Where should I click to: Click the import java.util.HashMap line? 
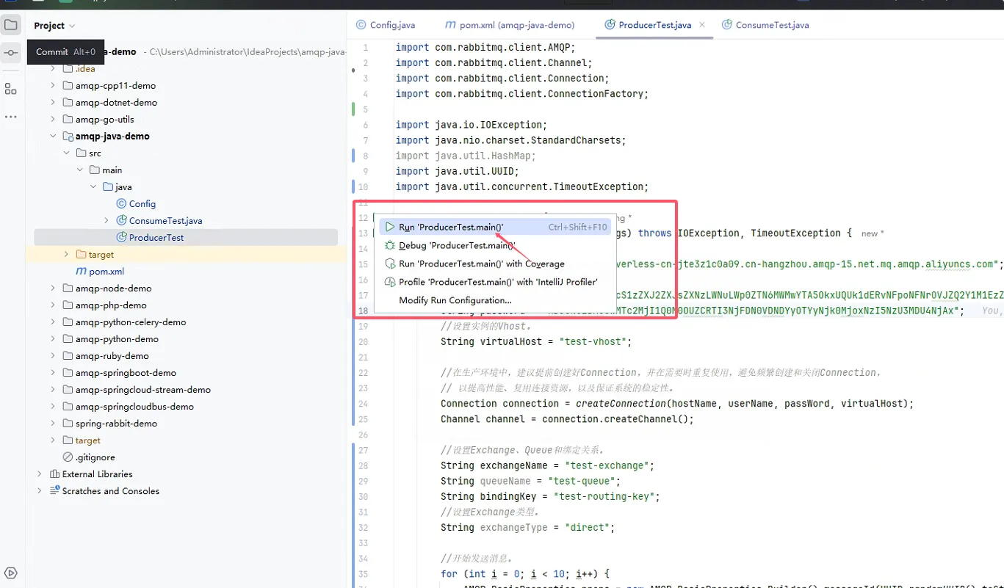click(x=466, y=156)
